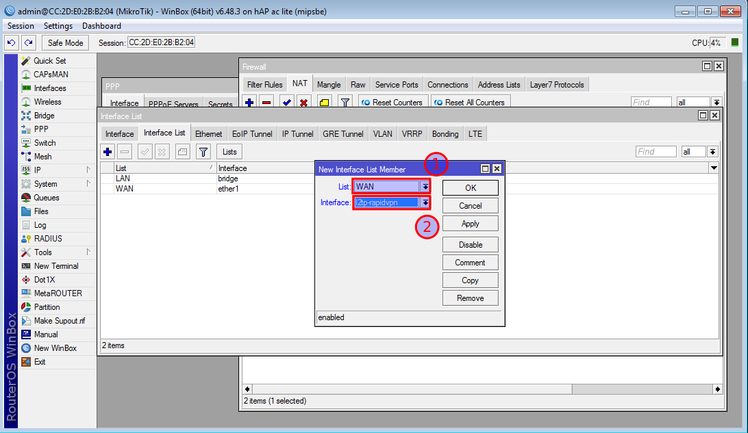
Task: Open the 'all' filter dropdown in Firewall window
Action: [716, 103]
